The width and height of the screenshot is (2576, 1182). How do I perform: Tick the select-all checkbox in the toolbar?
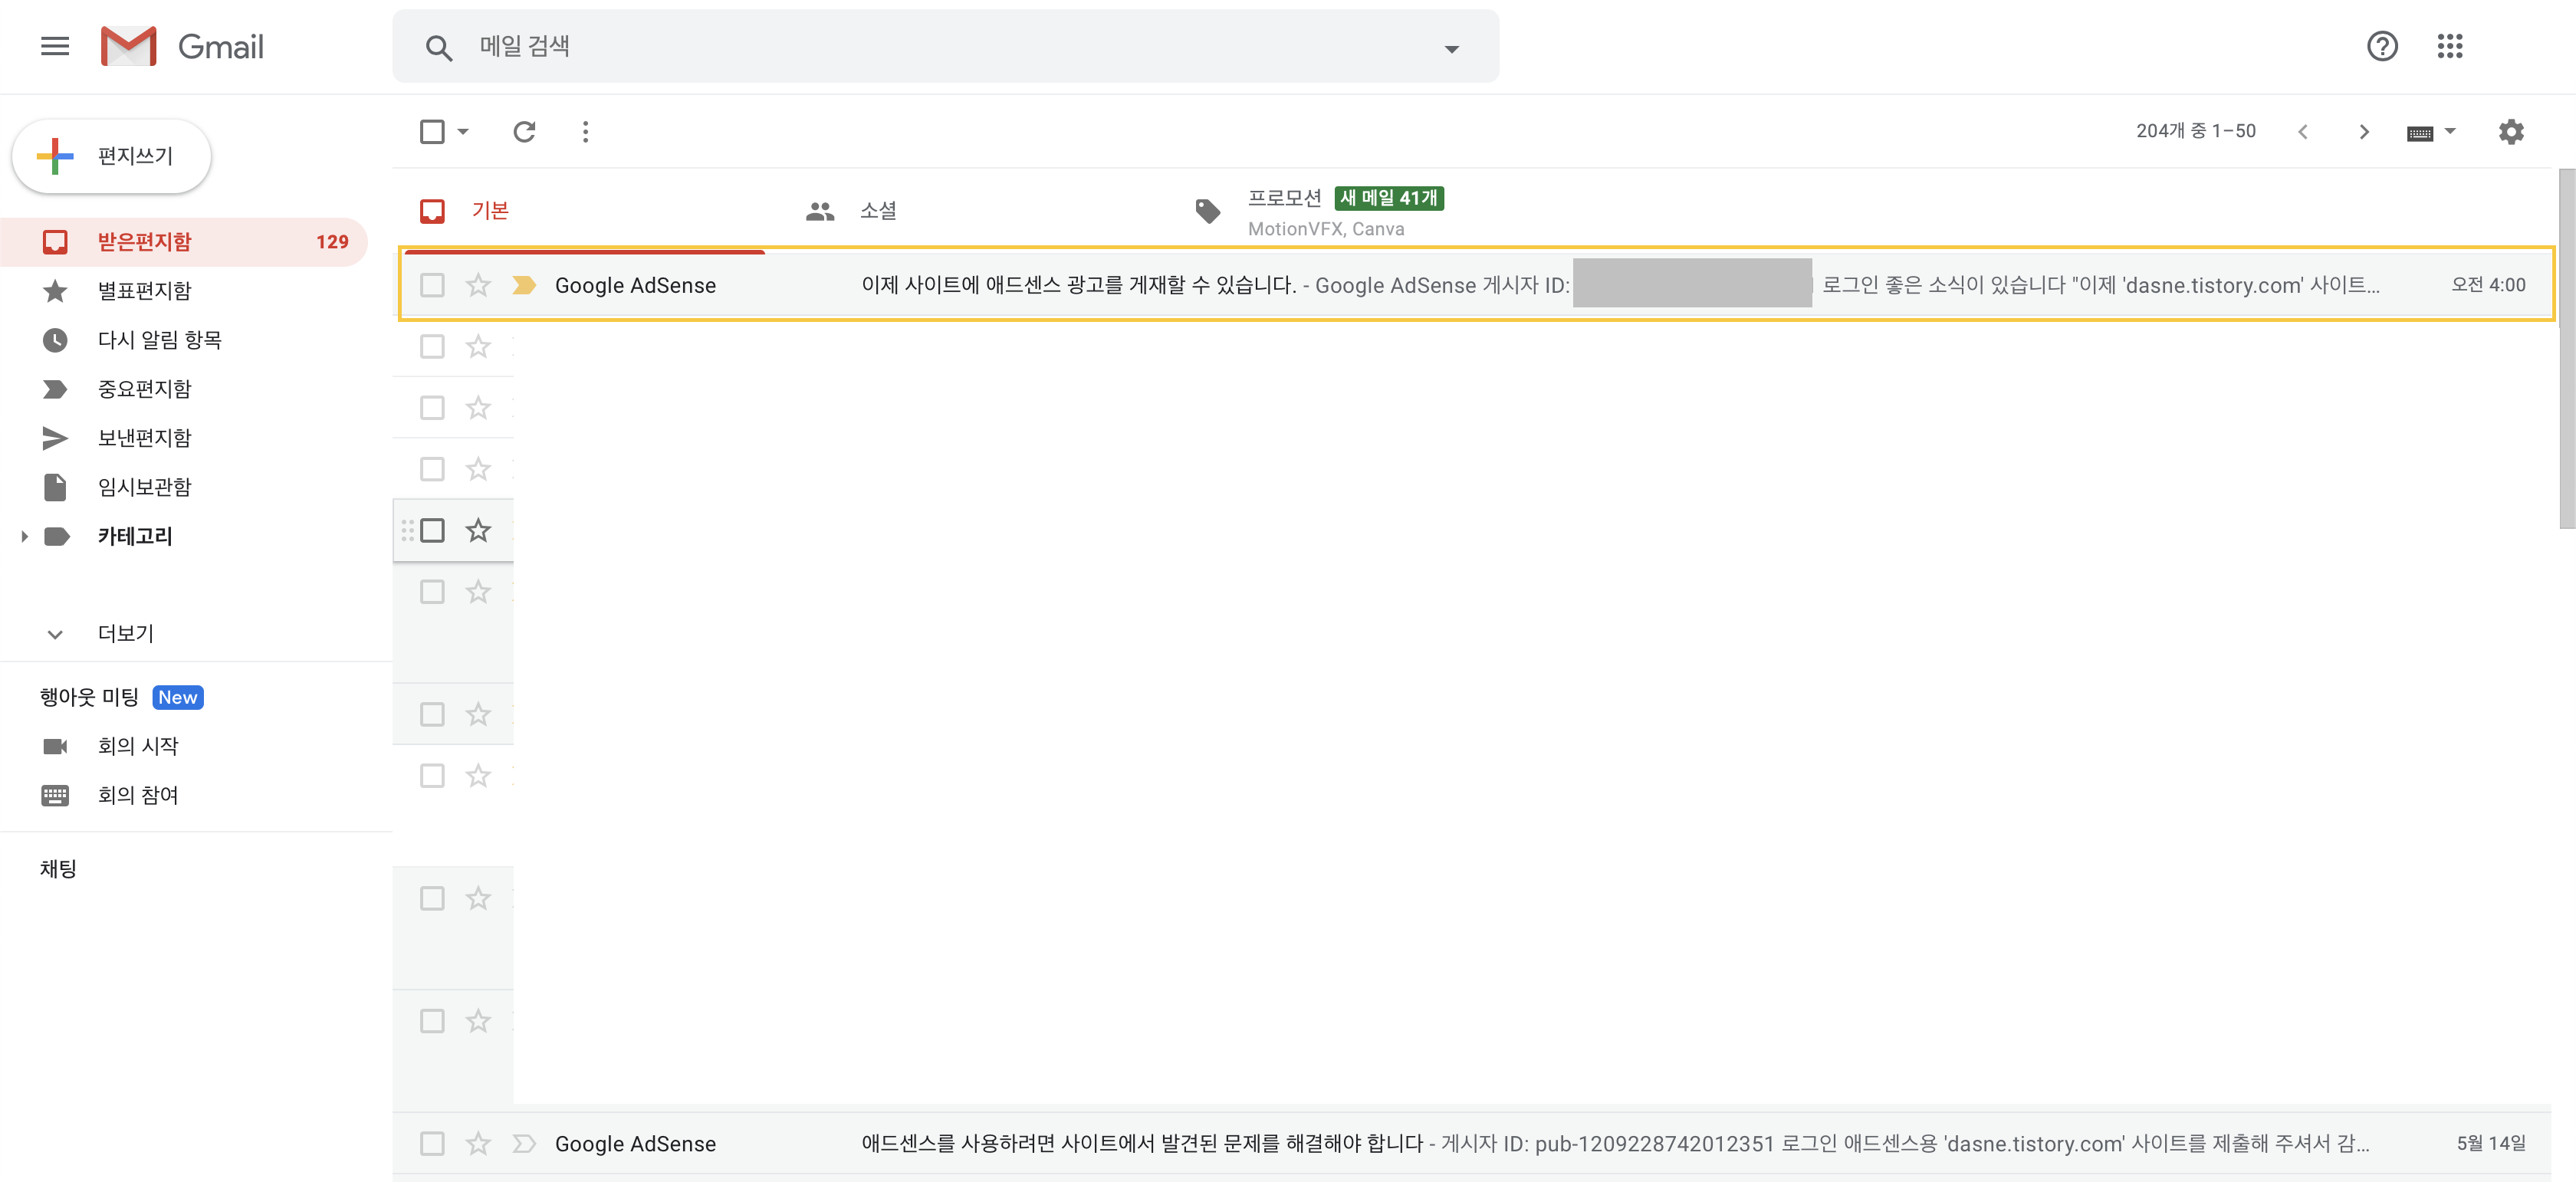[432, 131]
